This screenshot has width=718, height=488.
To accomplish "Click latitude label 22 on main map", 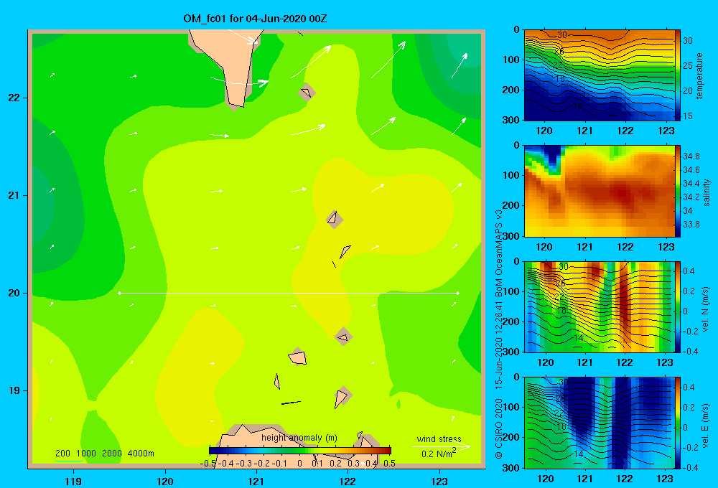I will coord(14,98).
